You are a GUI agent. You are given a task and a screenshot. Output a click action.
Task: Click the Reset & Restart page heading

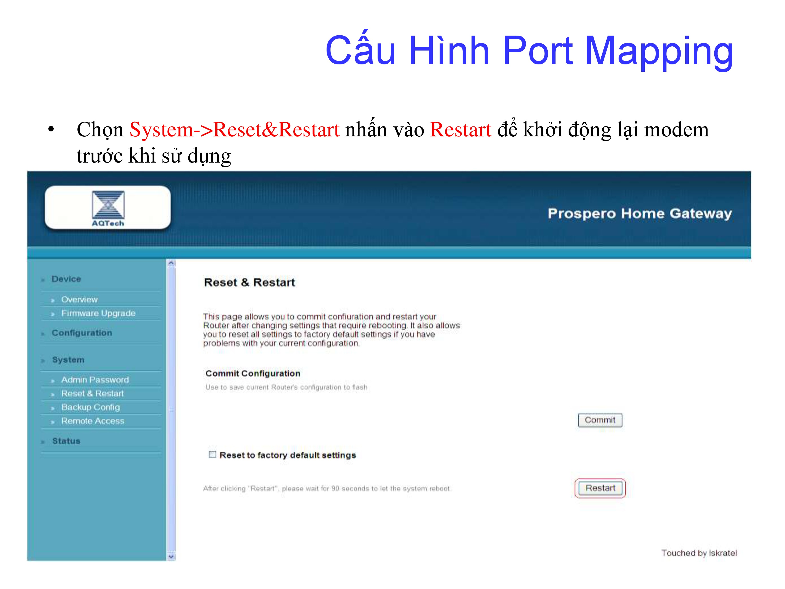pos(249,282)
